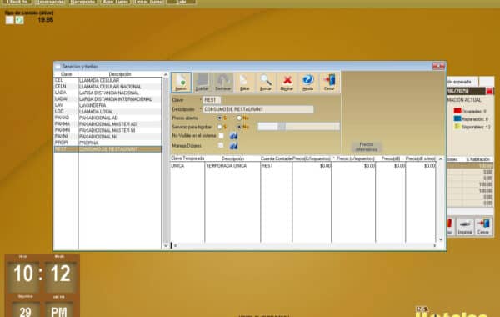Screen dimensions: 500x317
Task: Click blue icon beside No Visible en el sistema
Action: point(233,136)
